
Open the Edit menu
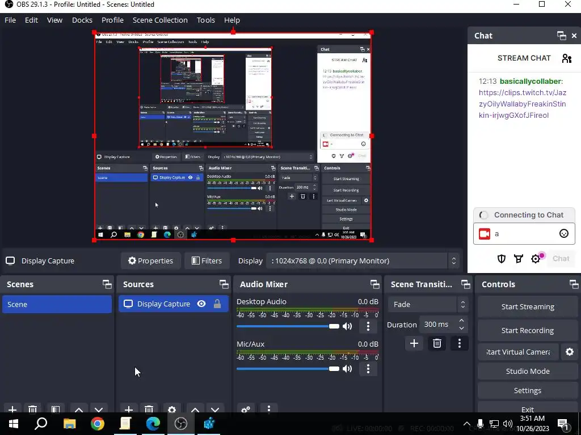(x=31, y=20)
